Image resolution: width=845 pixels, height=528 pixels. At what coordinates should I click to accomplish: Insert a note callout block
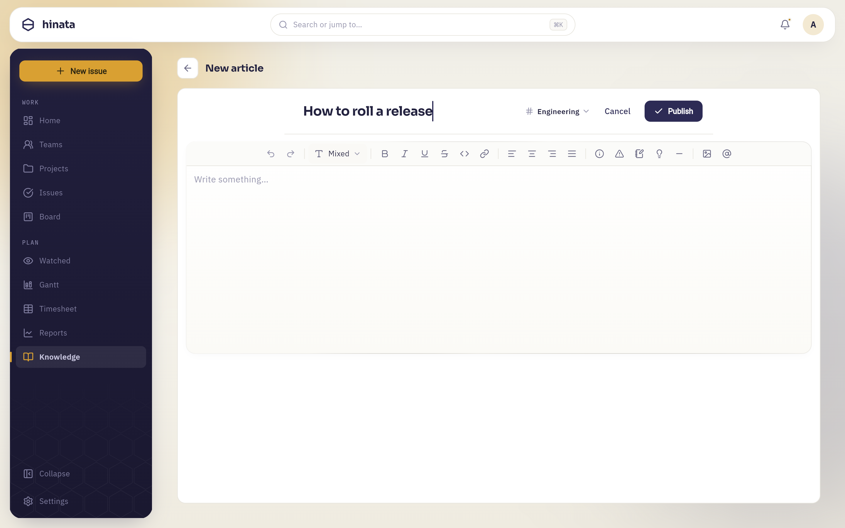639,154
